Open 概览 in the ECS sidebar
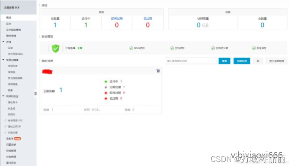 [8, 18]
